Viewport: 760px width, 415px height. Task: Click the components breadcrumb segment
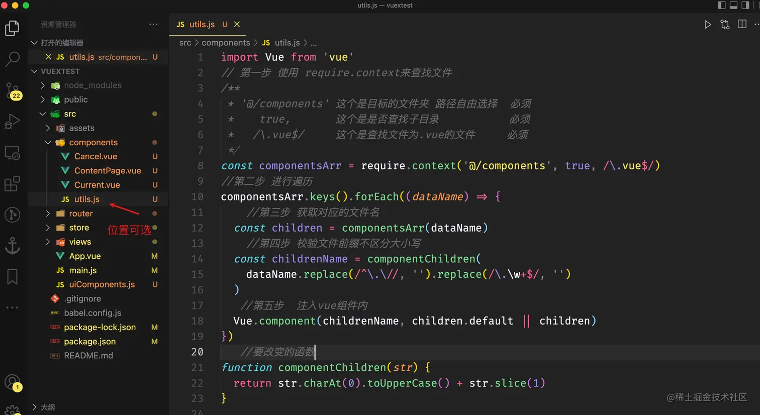pos(226,43)
